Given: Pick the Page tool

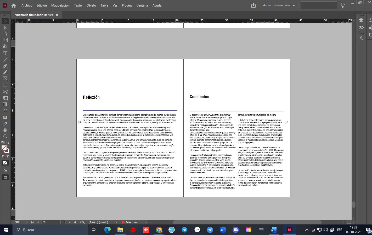Looking at the screenshot, I should [5, 34].
